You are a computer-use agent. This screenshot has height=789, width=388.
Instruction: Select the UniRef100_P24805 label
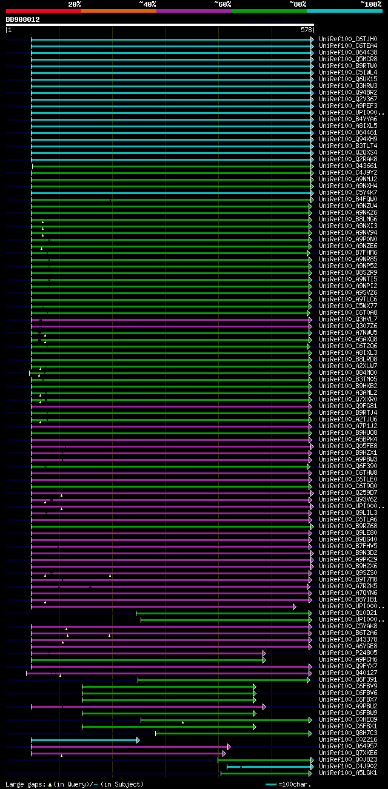point(348,653)
